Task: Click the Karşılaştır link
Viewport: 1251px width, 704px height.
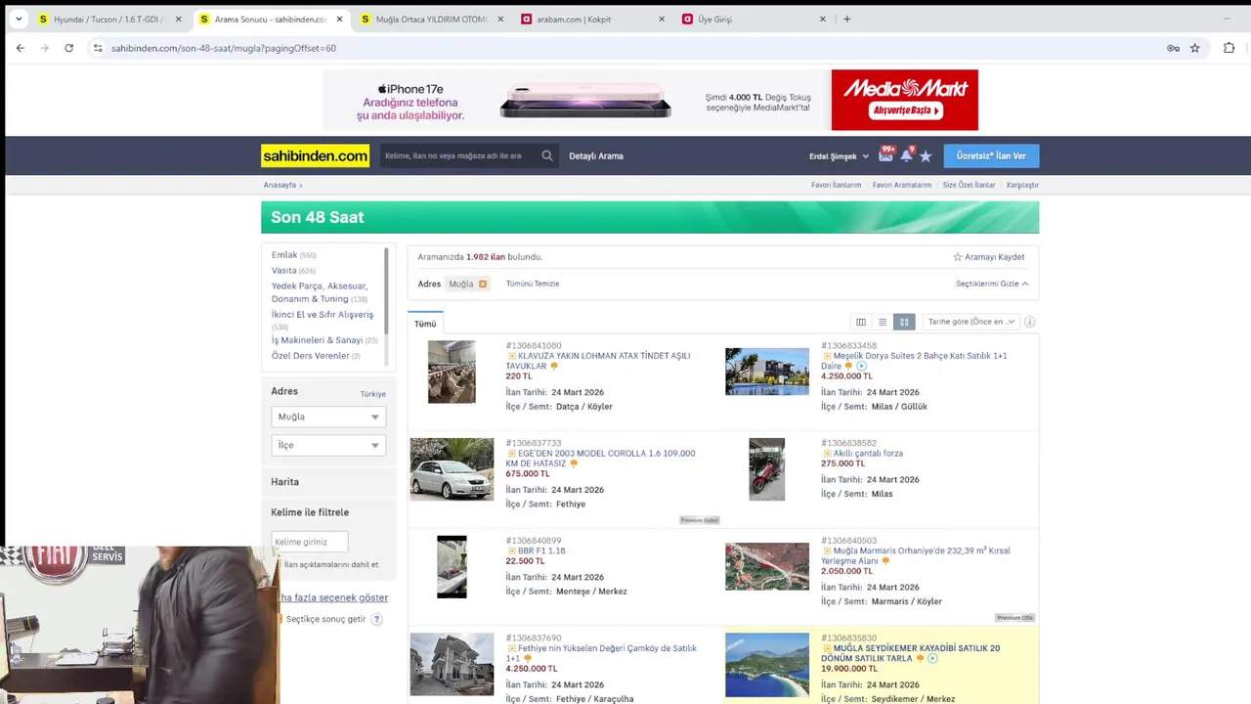Action: 1022,185
